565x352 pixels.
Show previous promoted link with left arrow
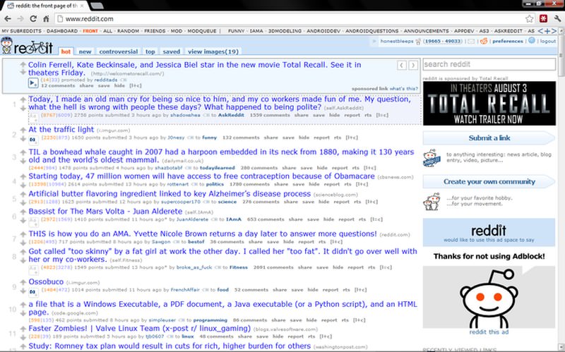(402, 65)
